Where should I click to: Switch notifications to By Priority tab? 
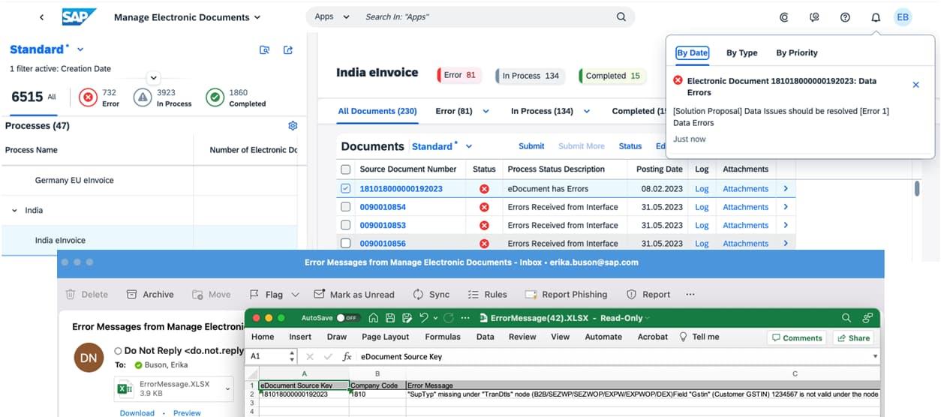[797, 52]
